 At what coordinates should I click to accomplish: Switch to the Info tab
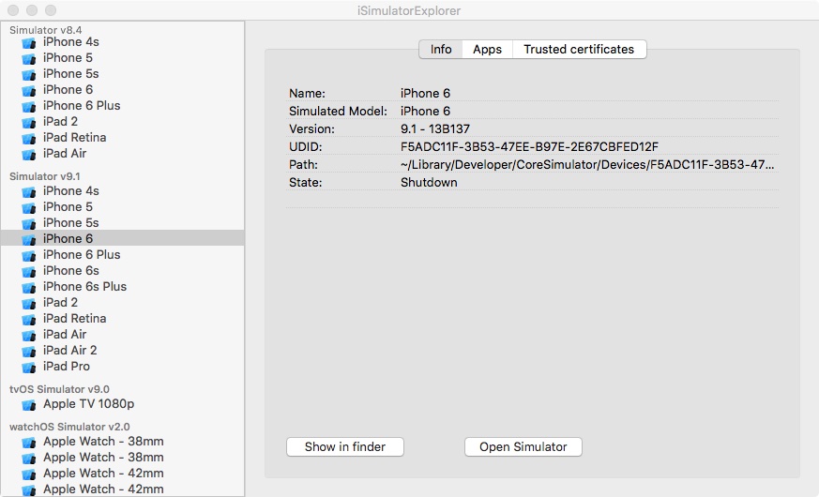[x=441, y=49]
